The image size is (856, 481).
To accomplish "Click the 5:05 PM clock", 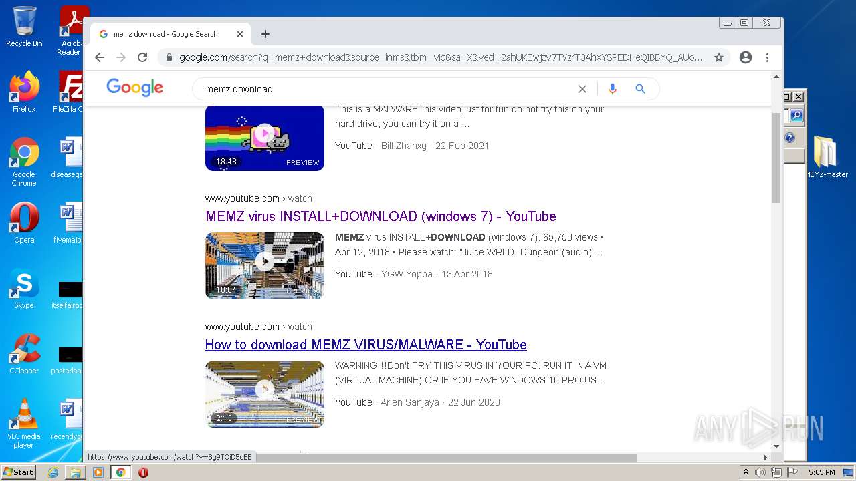I will pyautogui.click(x=821, y=472).
